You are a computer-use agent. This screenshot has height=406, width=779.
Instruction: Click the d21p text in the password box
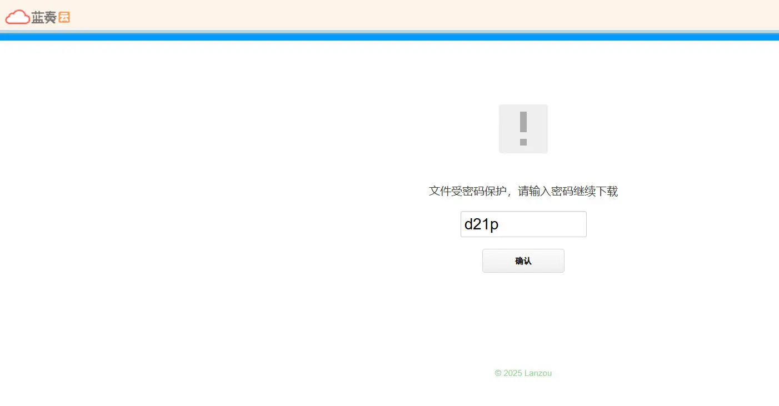tap(481, 224)
